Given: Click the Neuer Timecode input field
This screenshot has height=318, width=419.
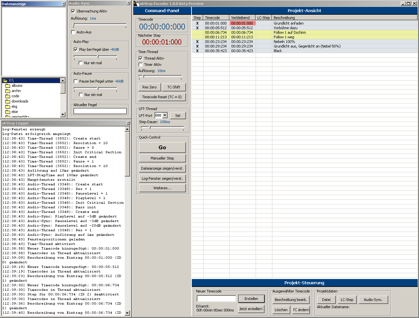Looking at the screenshot, I should tap(216, 298).
